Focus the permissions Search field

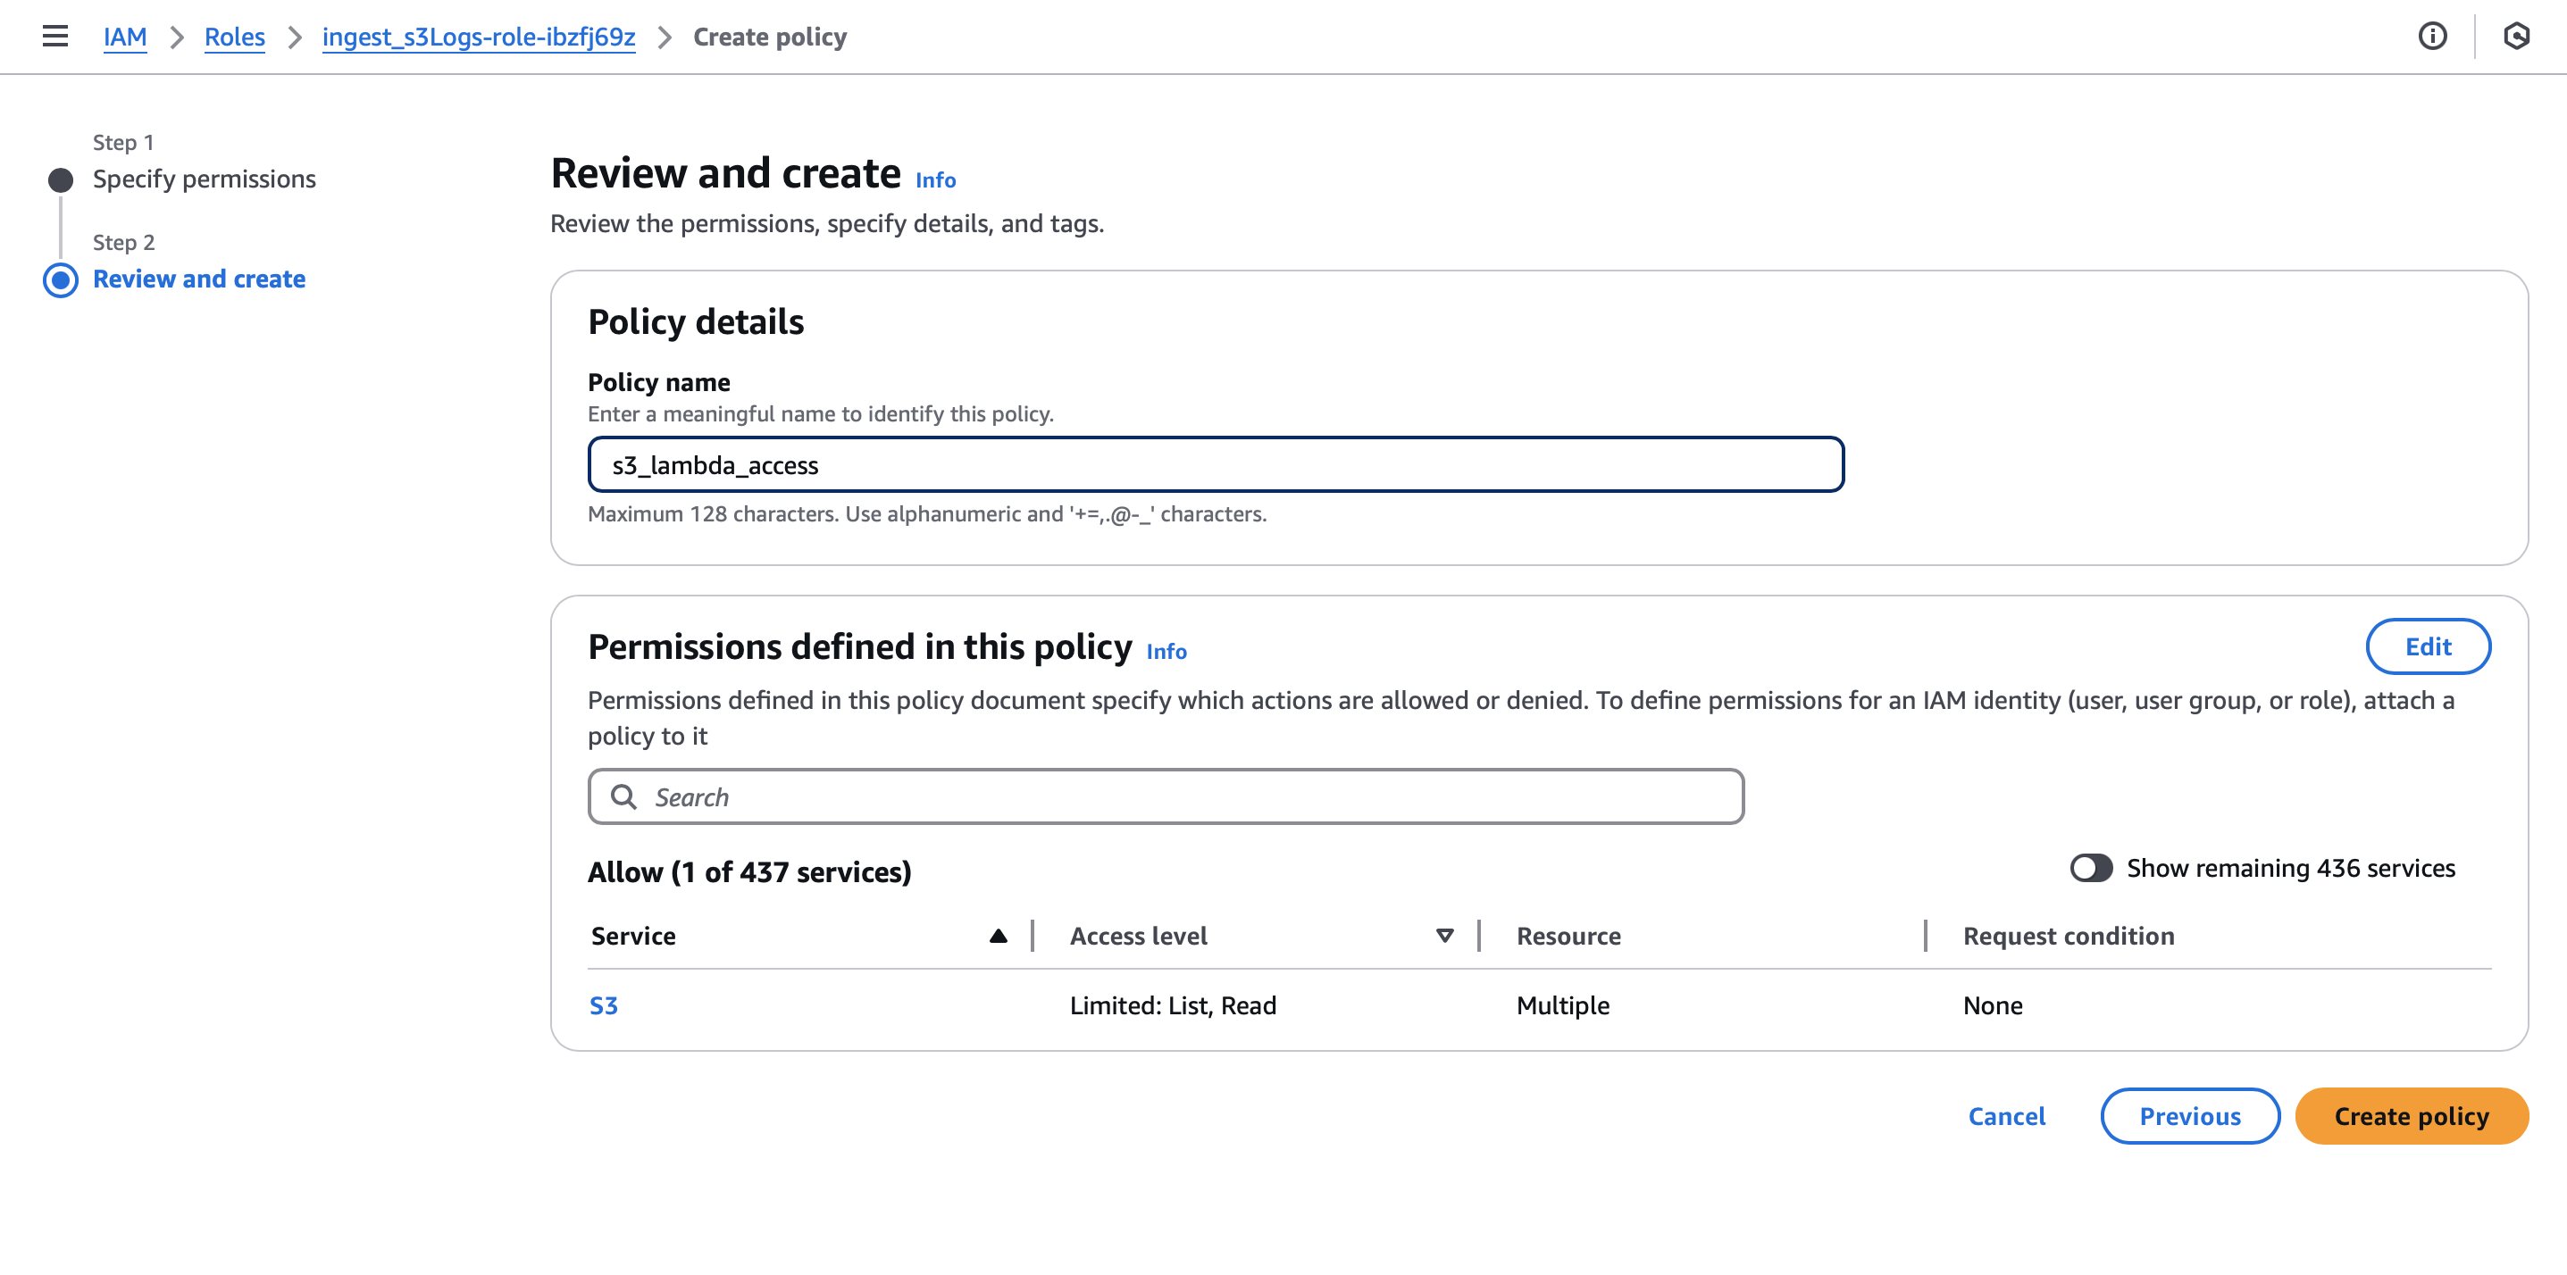coord(1165,796)
